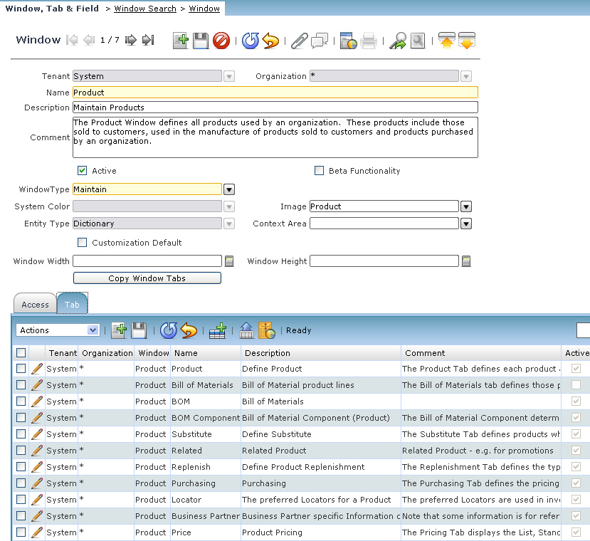
Task: Toggle the Active checkbox
Action: 82,171
